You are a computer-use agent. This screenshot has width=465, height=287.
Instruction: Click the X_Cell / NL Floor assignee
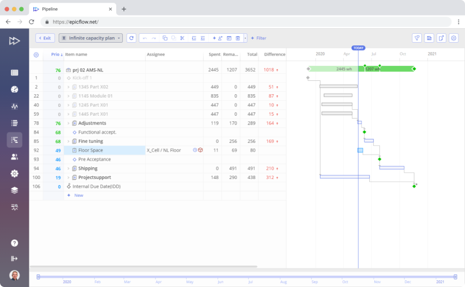(164, 150)
